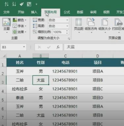Open the 纸张大小 paper size menu
Screen dimensions: 124x126
[105, 26]
